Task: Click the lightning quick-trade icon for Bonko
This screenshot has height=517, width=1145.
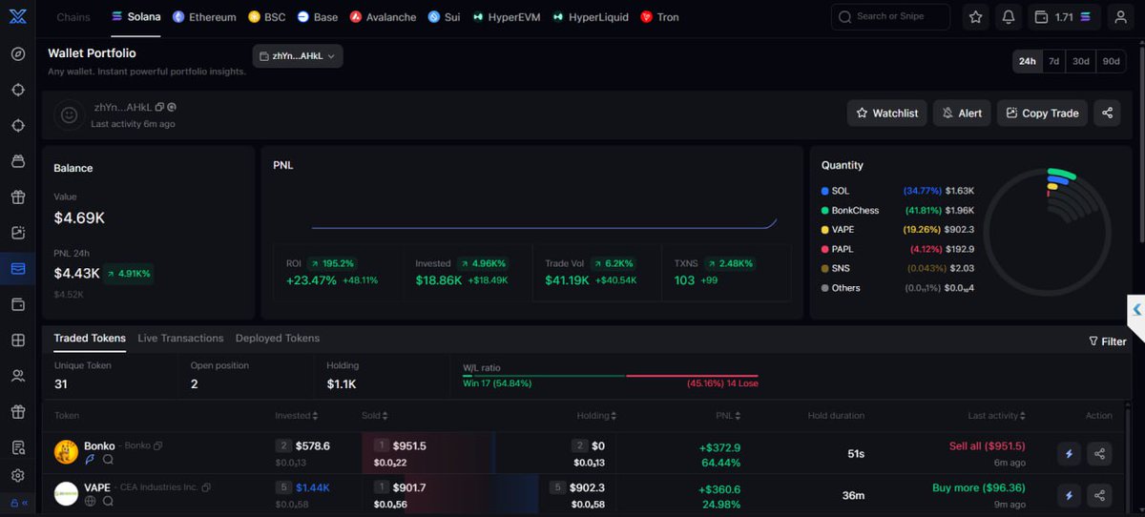Action: [1069, 454]
